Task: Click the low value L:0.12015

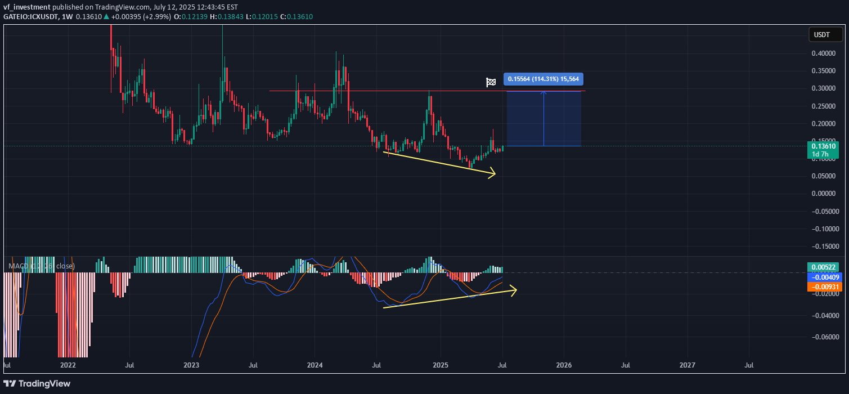Action: pyautogui.click(x=260, y=16)
